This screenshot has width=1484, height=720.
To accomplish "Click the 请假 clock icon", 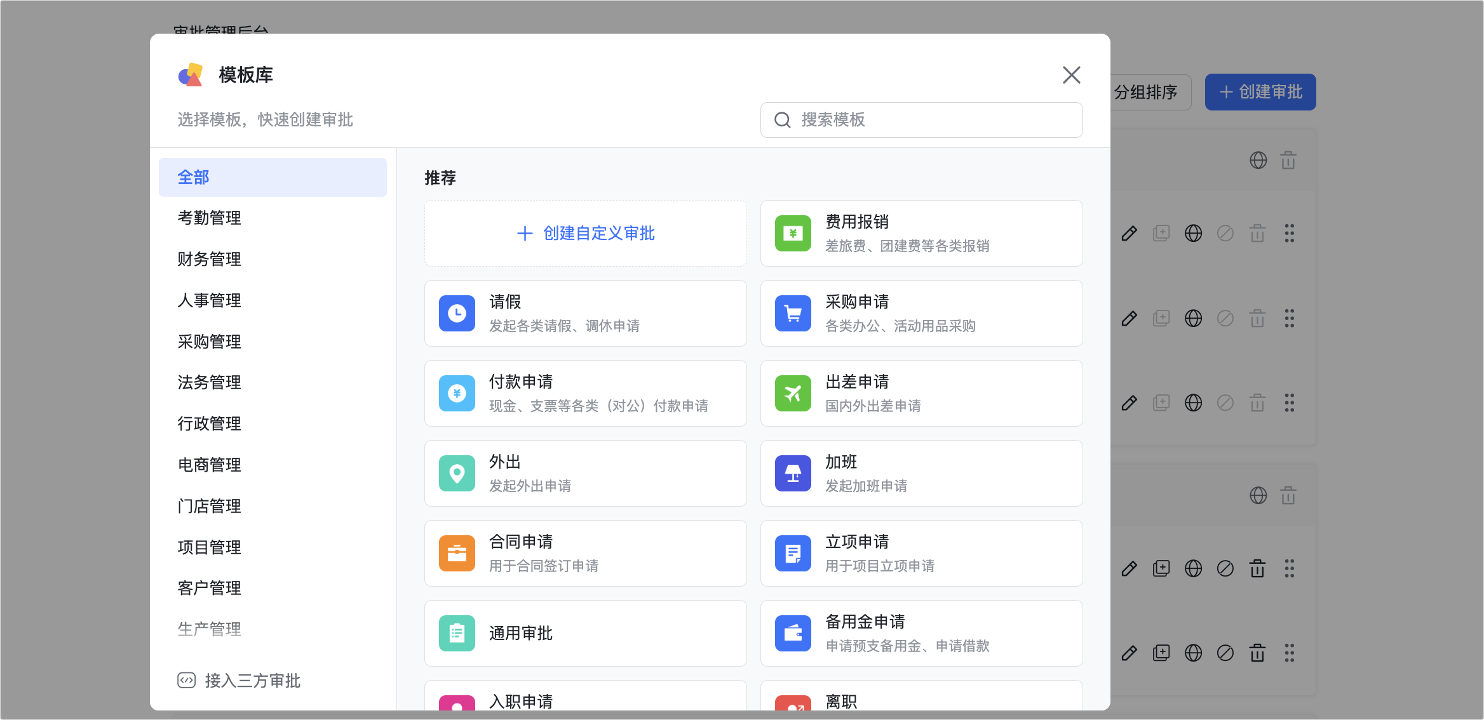I will click(457, 313).
